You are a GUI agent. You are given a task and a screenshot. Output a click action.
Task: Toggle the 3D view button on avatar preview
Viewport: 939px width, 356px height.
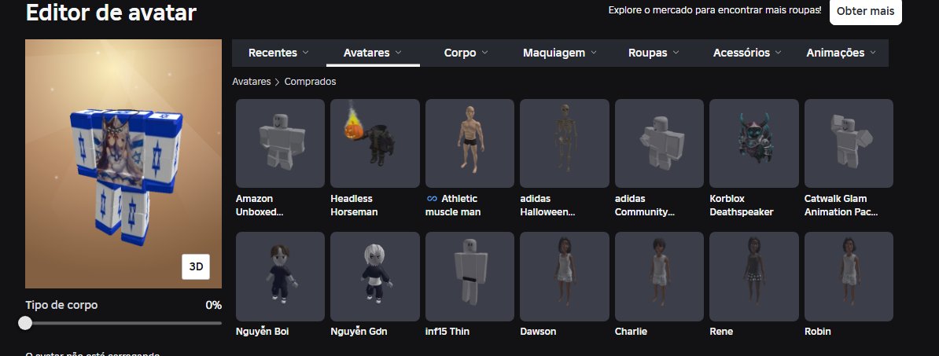pyautogui.click(x=196, y=267)
